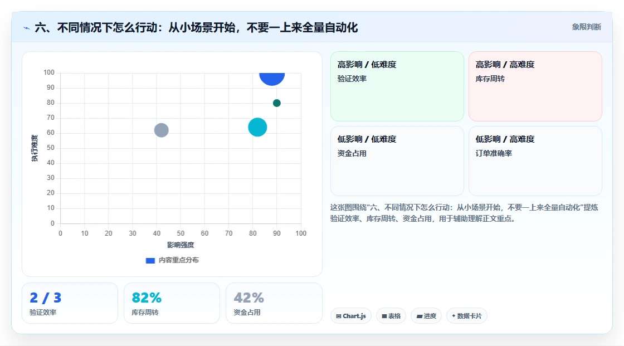Viewport: 624px width, 346px height.
Task: Click the large blue bubble at top
Action: [272, 79]
